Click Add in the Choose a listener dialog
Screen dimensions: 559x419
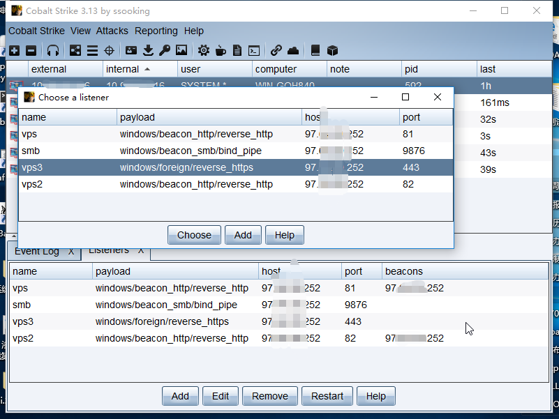point(243,235)
